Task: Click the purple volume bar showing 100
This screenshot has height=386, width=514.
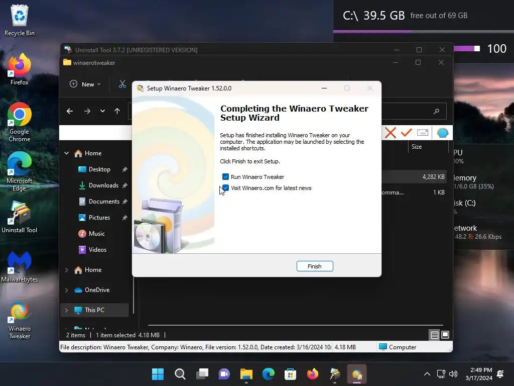Action: click(467, 49)
